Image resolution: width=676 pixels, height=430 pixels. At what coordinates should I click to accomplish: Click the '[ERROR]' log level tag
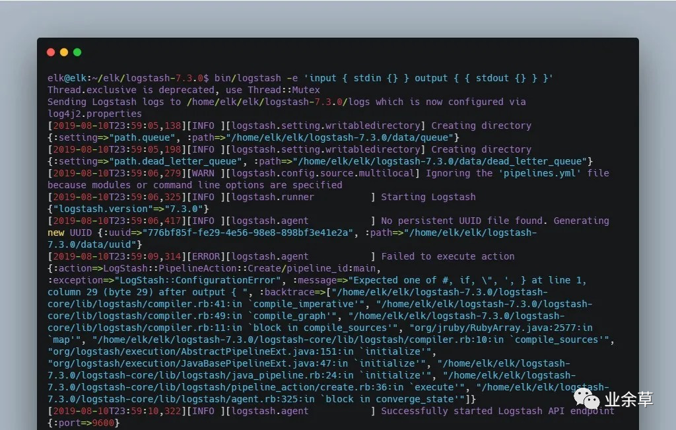tap(206, 256)
